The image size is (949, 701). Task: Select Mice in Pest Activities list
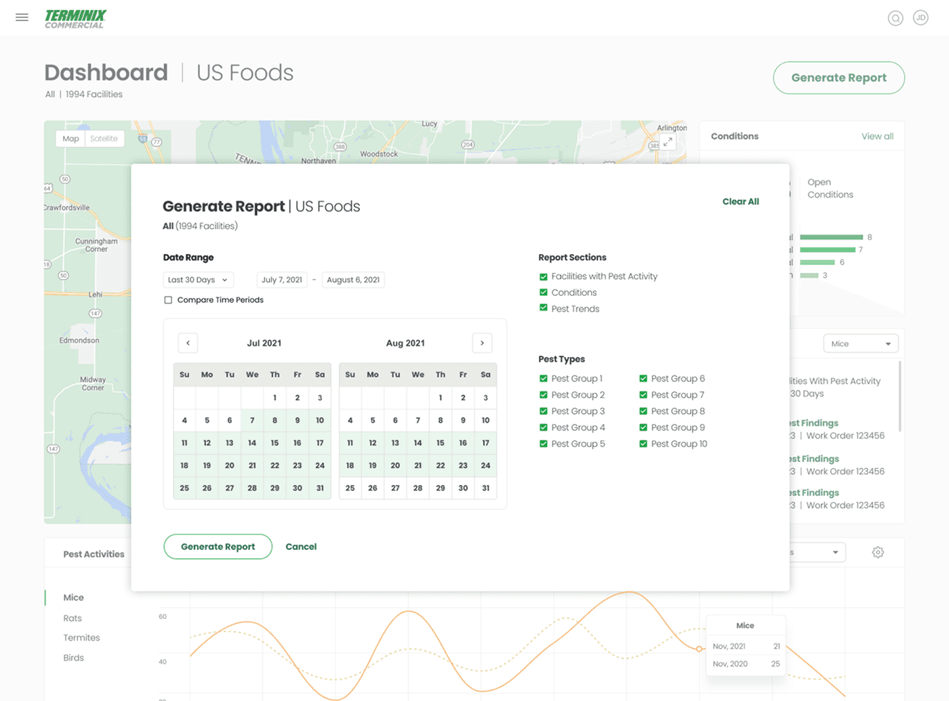74,597
